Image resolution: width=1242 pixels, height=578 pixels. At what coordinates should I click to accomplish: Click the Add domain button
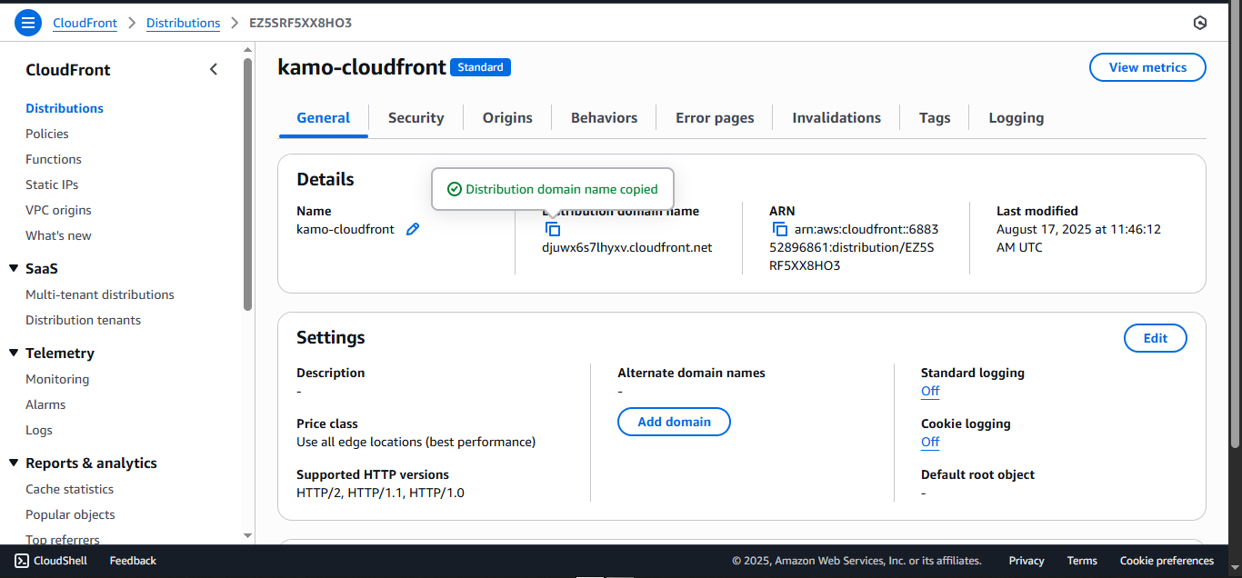(x=674, y=421)
